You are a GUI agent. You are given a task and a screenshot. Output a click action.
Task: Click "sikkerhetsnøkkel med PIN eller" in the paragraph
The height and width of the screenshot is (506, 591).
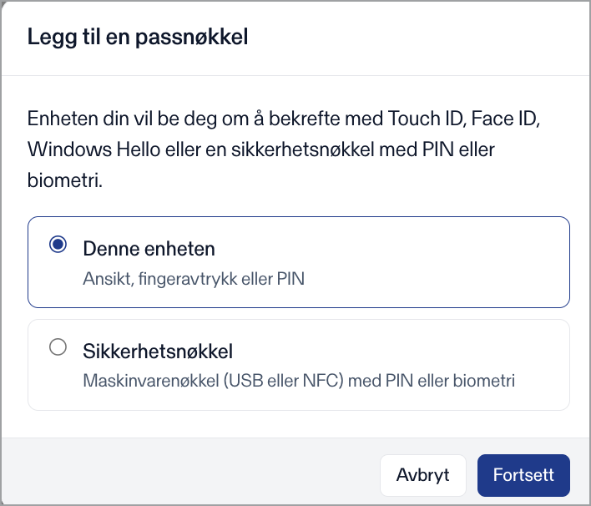tap(363, 149)
